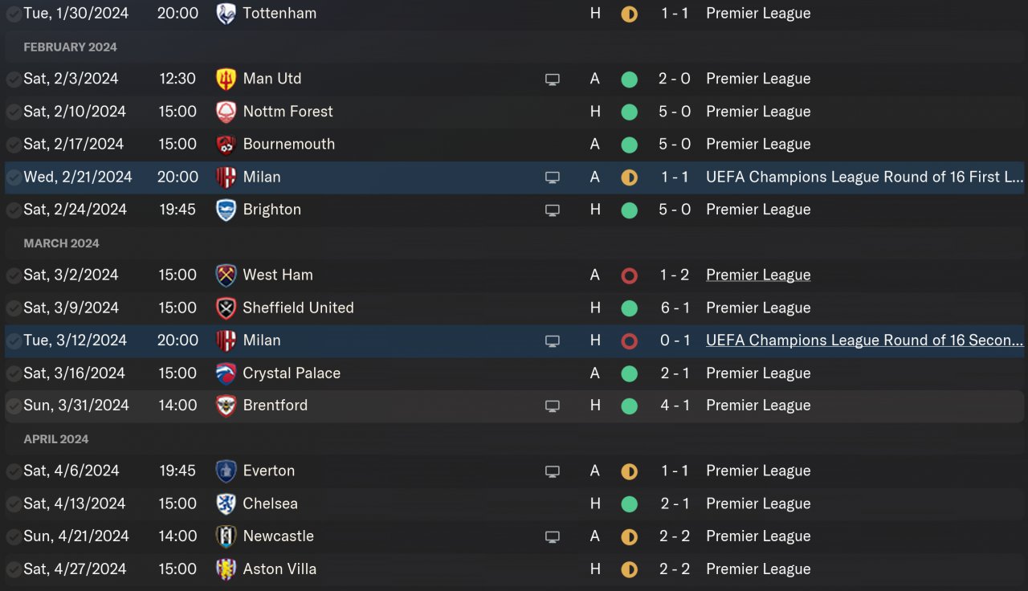Viewport: 1028px width, 591px height.
Task: Click the TV icon on Brentford row
Action: click(553, 406)
